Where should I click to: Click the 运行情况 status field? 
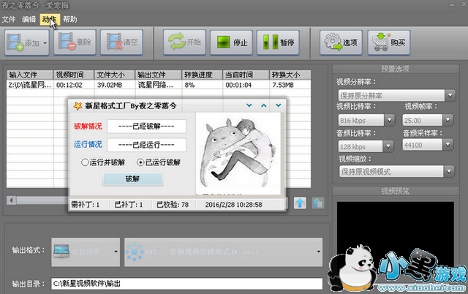(146, 145)
